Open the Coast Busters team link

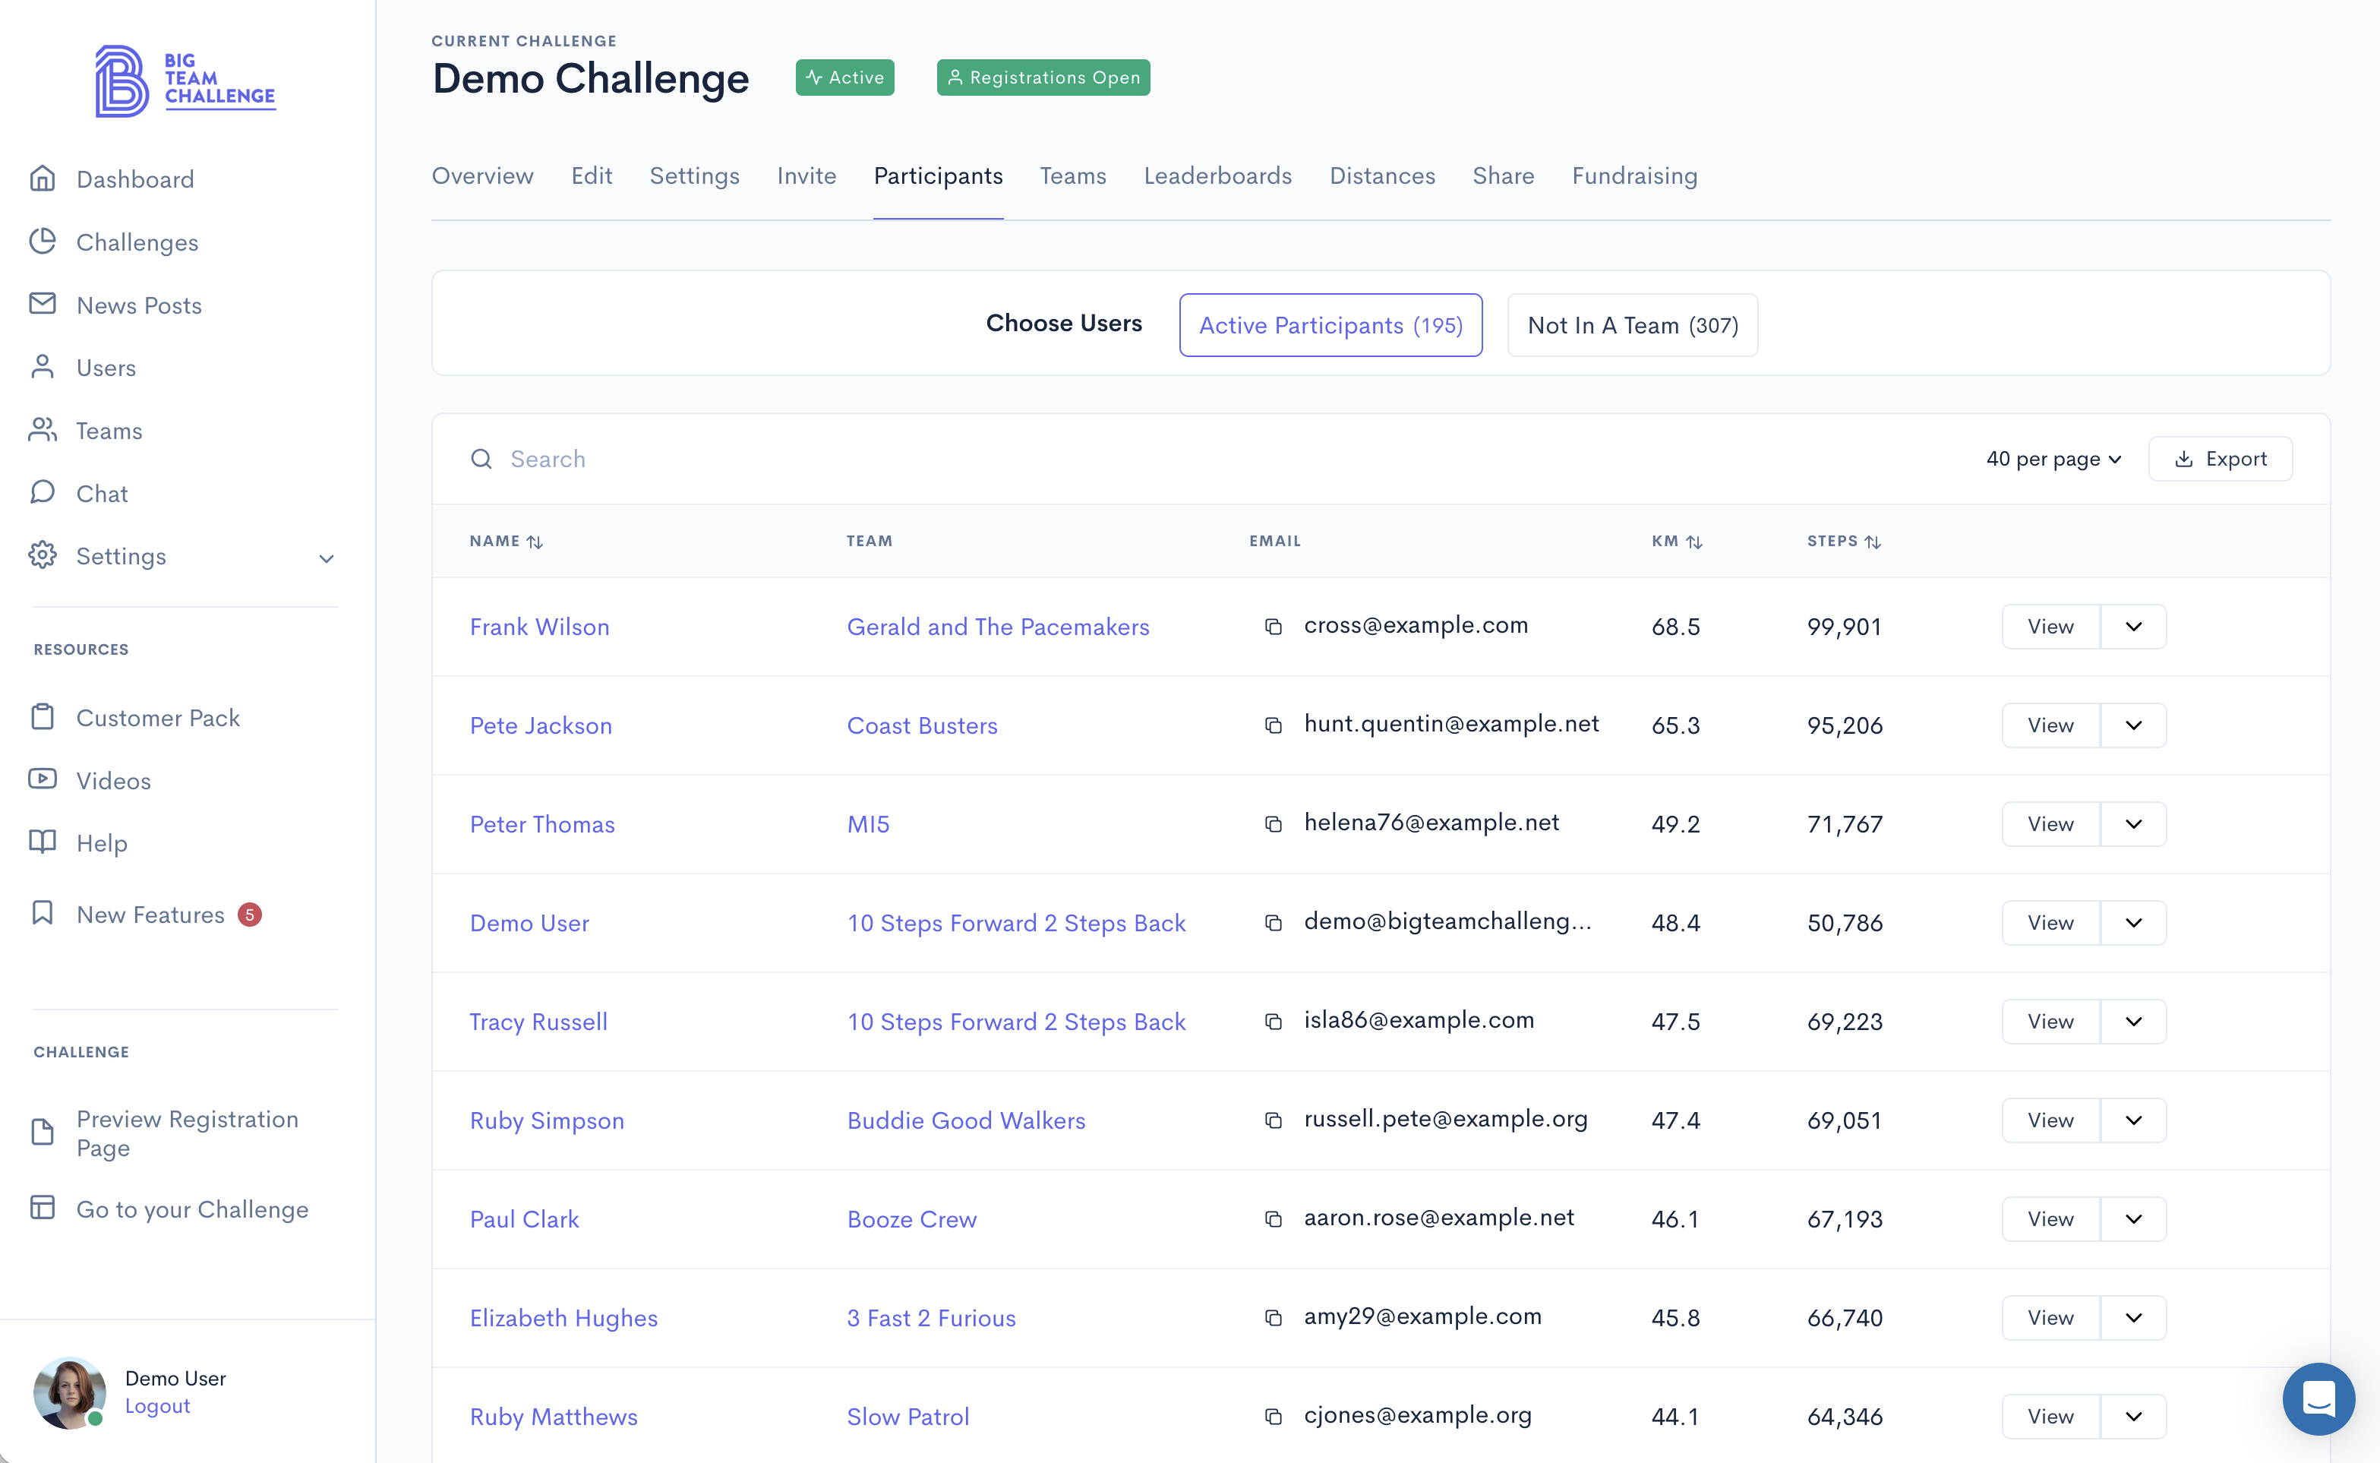coord(922,725)
